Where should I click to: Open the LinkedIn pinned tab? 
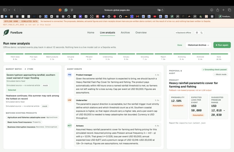coord(6,17)
